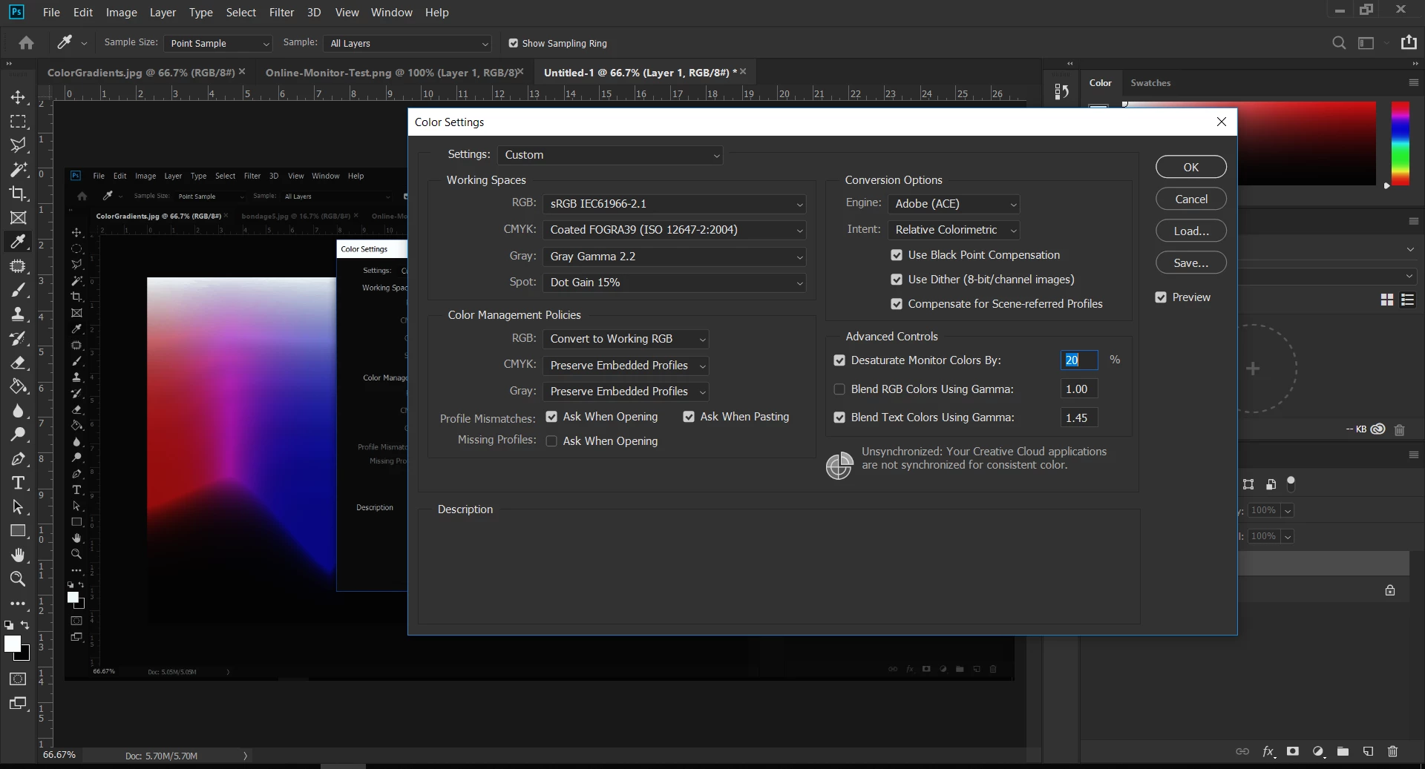Open the RGB working space dropdown

coord(674,204)
